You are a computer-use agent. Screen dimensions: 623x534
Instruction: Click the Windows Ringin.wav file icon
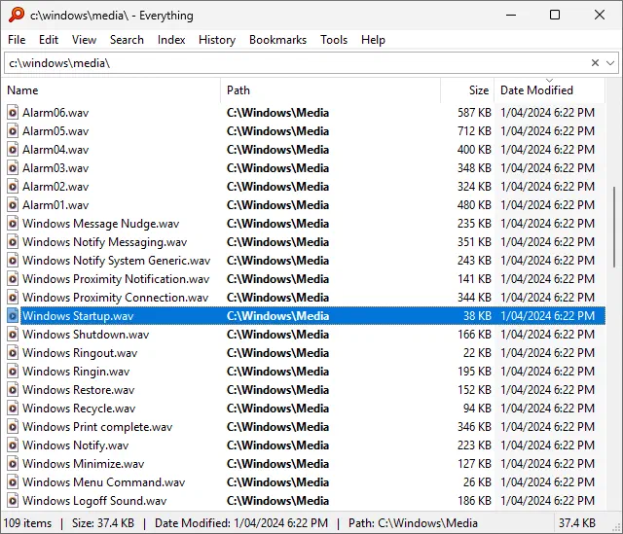[x=13, y=372]
